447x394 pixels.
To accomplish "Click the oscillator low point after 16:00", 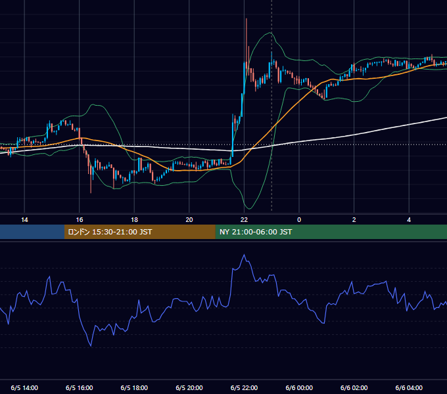I will pos(91,345).
